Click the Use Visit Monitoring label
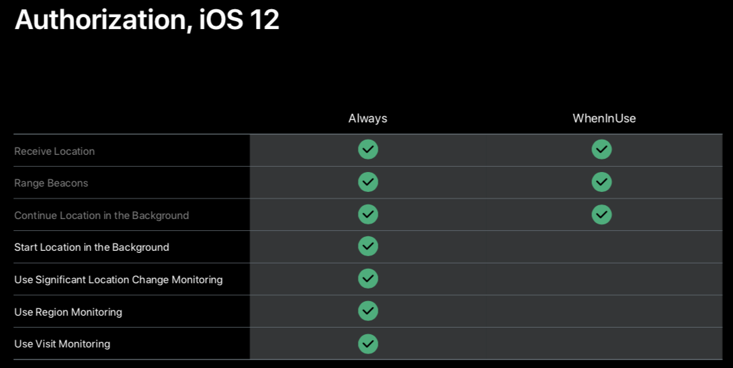 (x=62, y=344)
